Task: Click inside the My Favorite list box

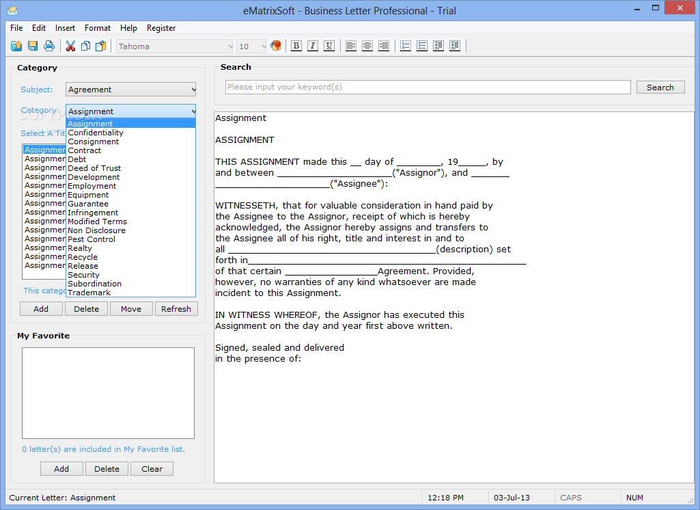Action: pos(109,393)
